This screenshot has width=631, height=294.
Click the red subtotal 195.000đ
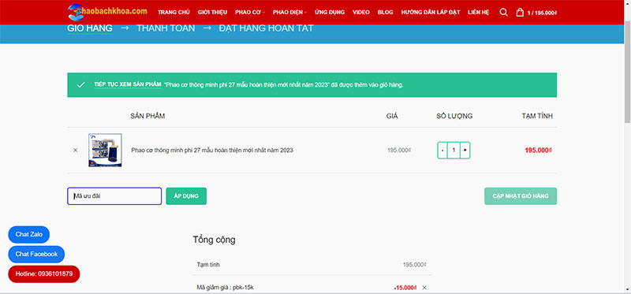538,150
